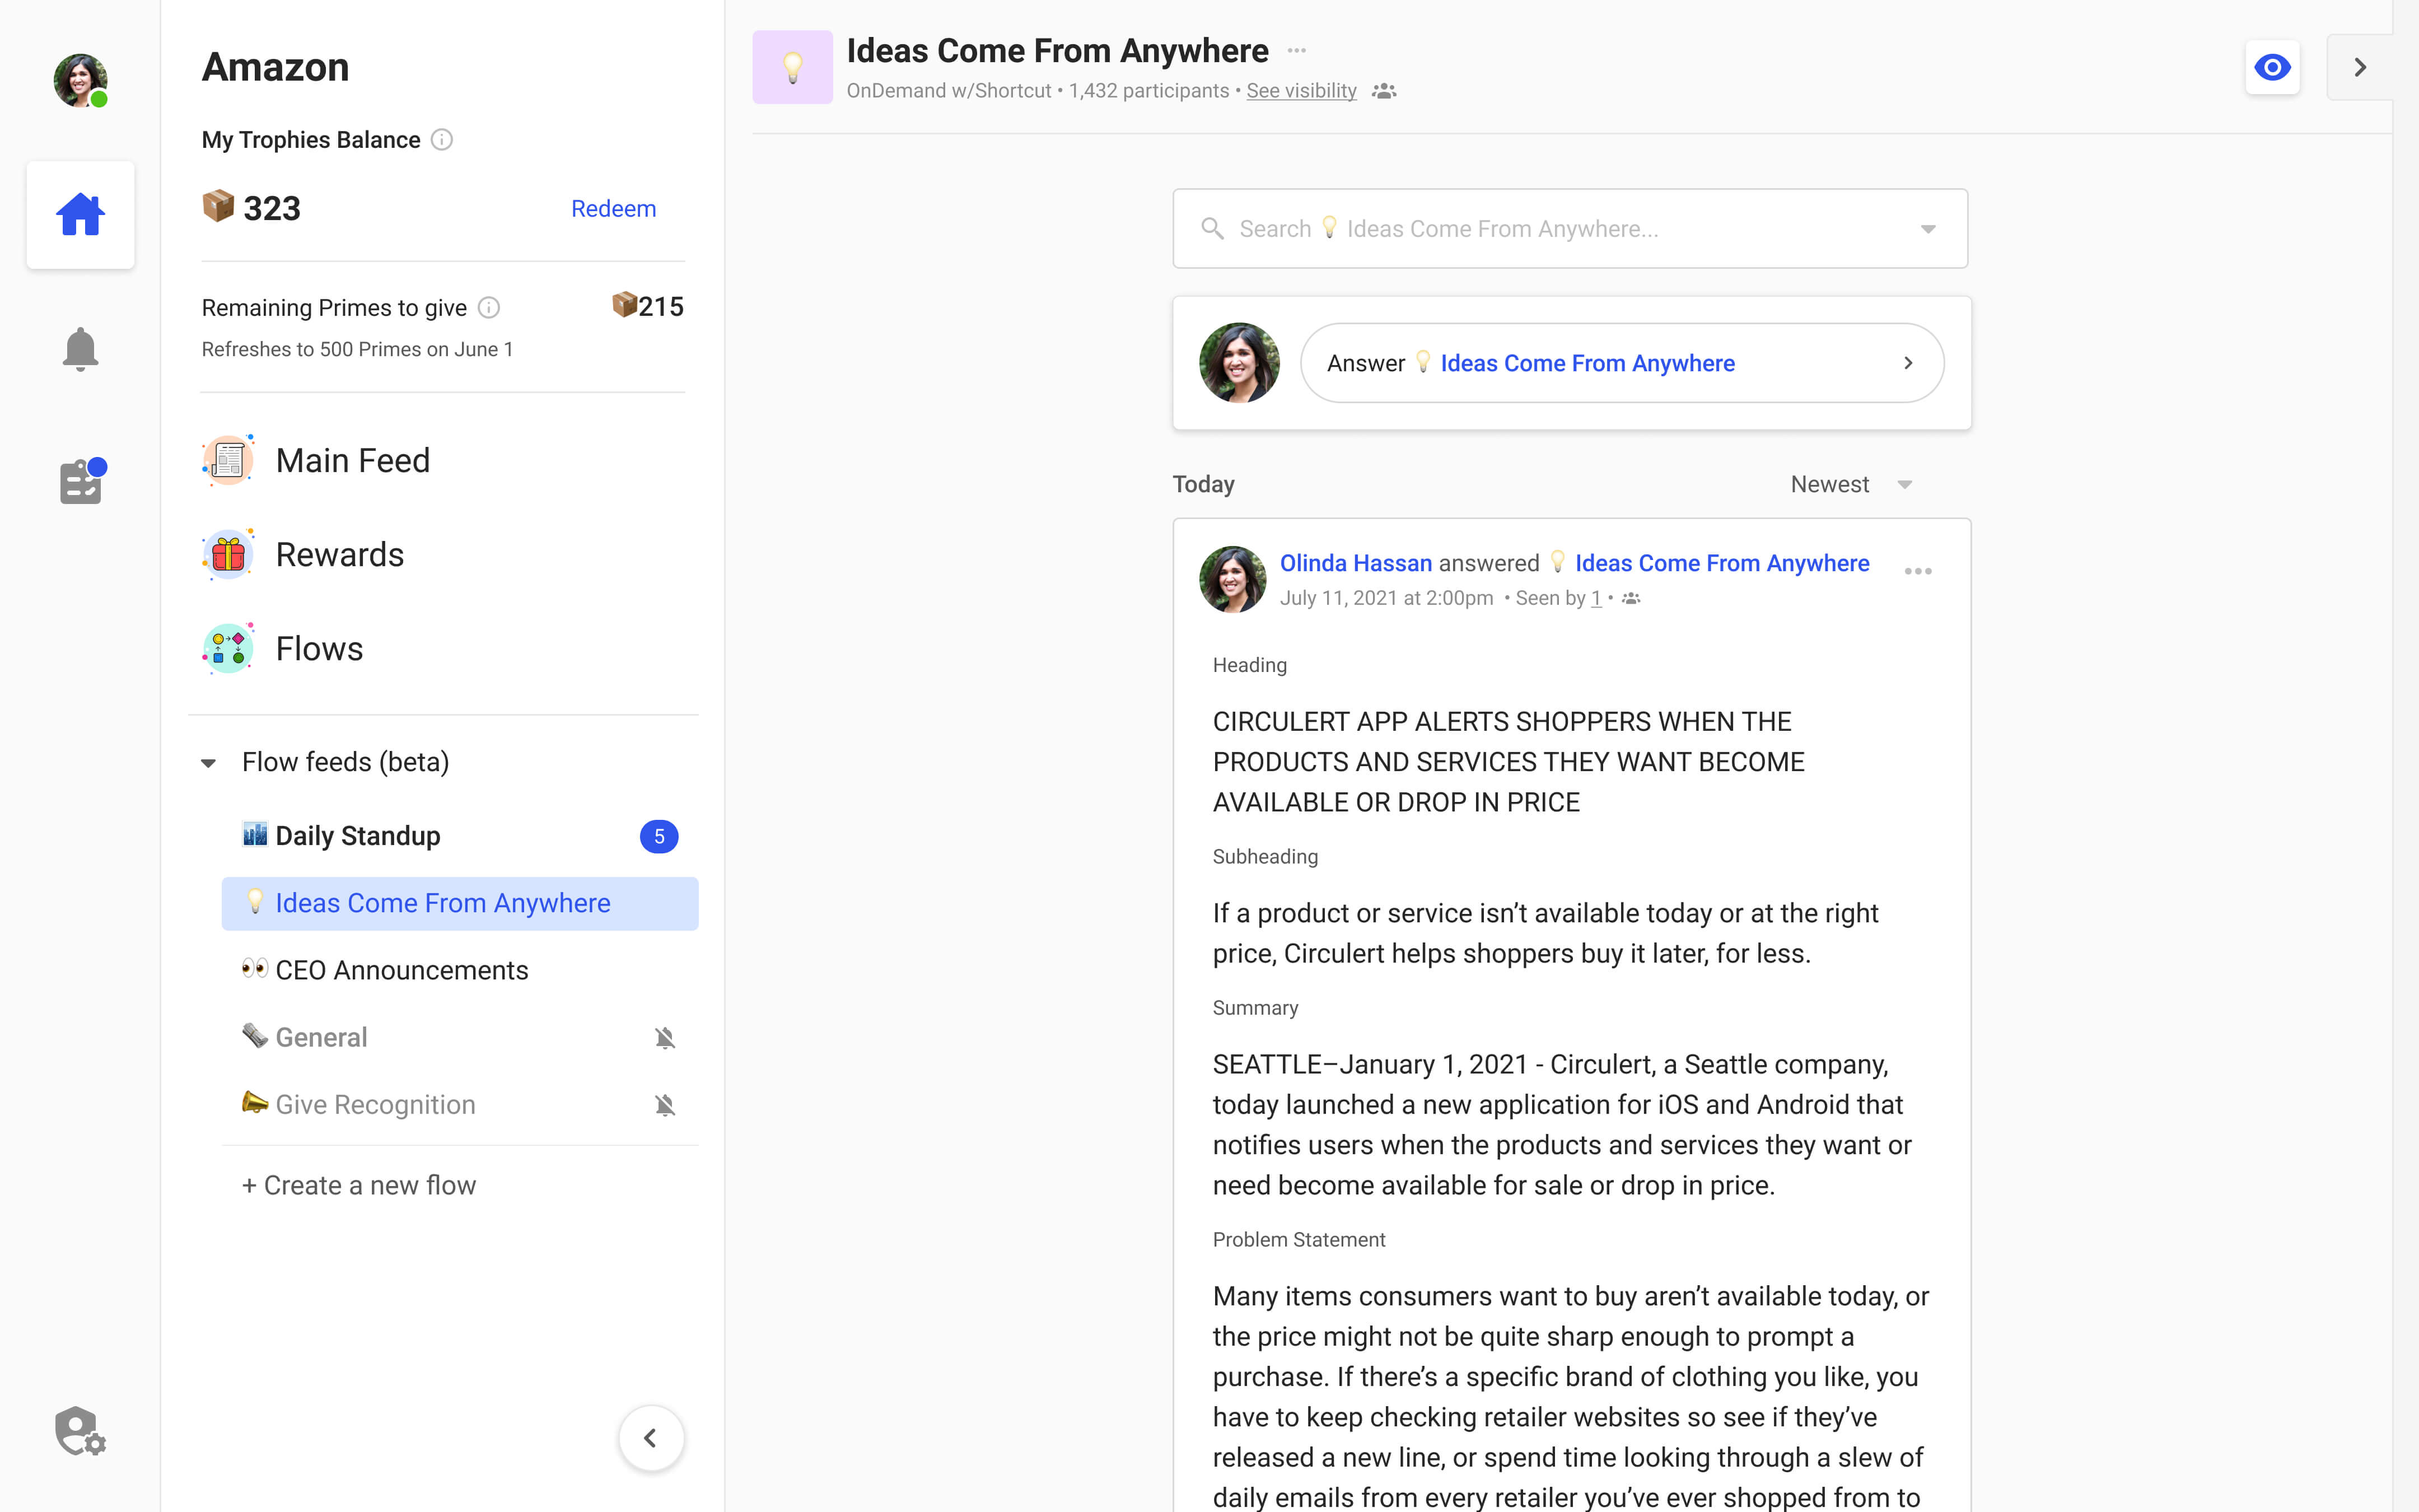Click the See visibility link
This screenshot has width=2419, height=1512.
click(1300, 91)
